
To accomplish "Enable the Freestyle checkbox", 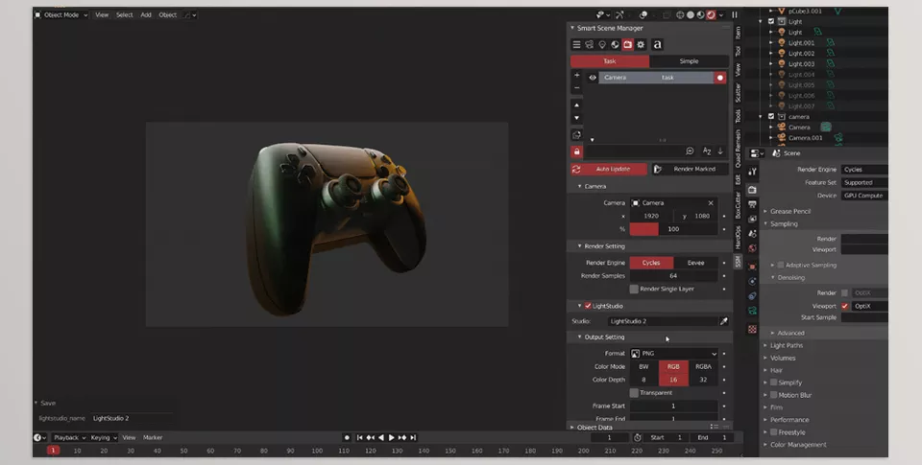I will (774, 432).
